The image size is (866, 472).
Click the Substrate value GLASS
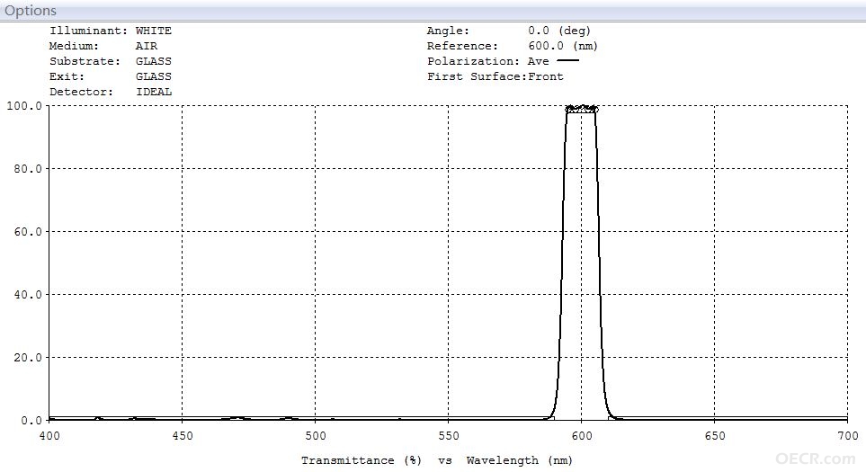click(154, 61)
